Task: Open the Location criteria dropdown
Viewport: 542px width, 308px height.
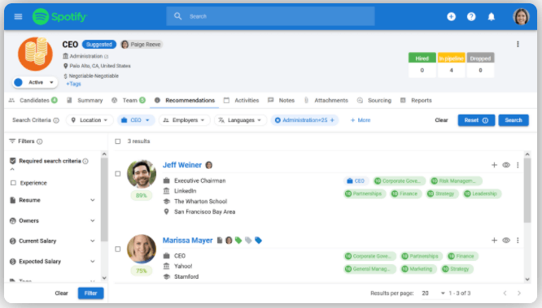Action: [x=90, y=120]
